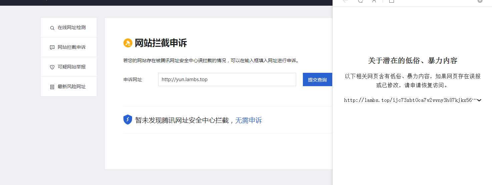Open 最新风险网址 in the sidebar
Viewport: 492px width, 185px height.
click(x=69, y=87)
